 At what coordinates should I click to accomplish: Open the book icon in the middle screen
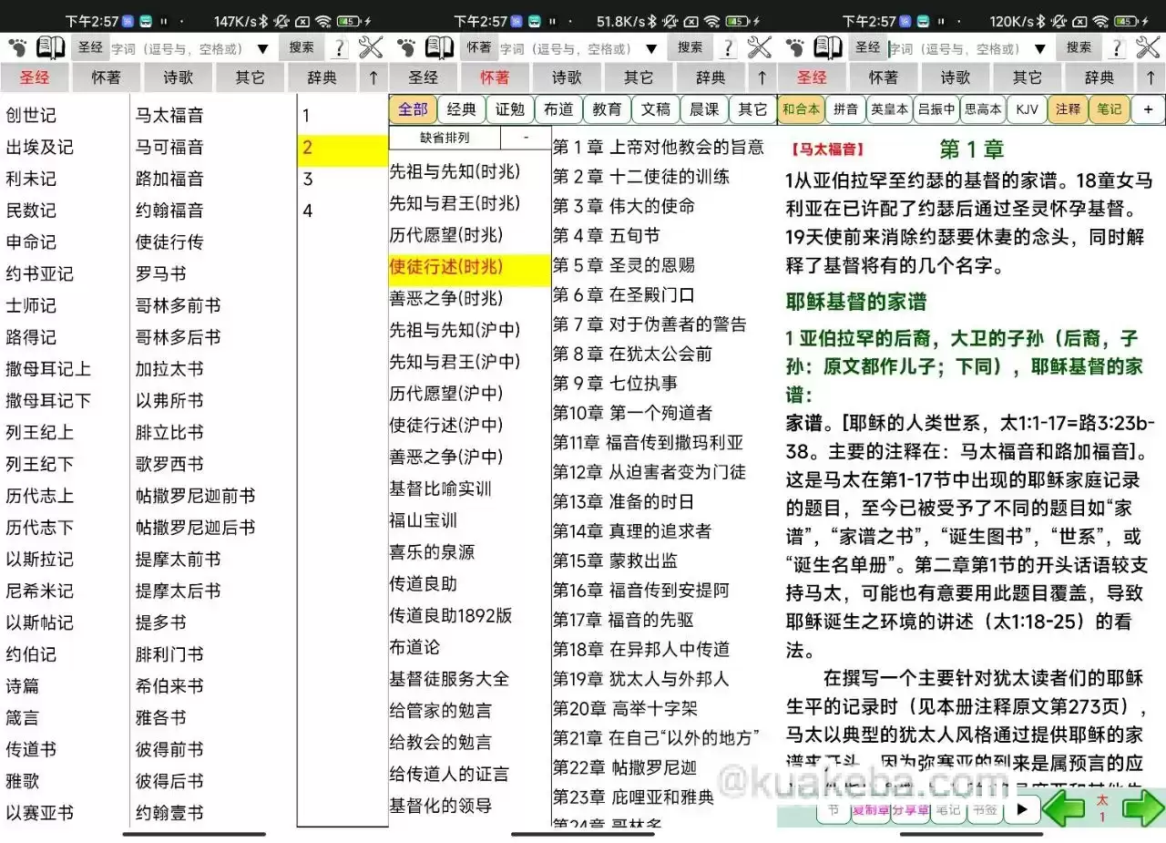tap(439, 47)
